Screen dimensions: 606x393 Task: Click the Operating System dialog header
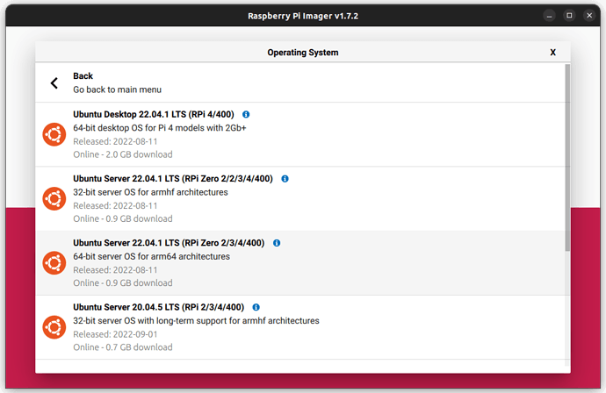pyautogui.click(x=302, y=53)
